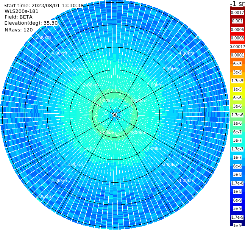Select the 3e-7 colorbar label
Image resolution: width=245 pixels, height=230 pixels.
(237, 140)
